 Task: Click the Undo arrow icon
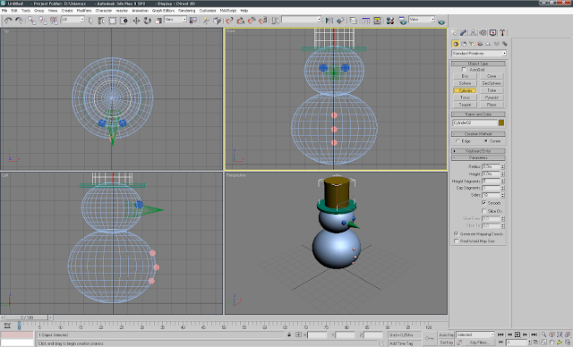click(x=8, y=21)
